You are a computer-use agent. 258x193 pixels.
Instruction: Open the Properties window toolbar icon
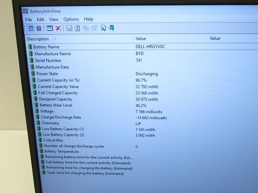[x=49, y=28]
